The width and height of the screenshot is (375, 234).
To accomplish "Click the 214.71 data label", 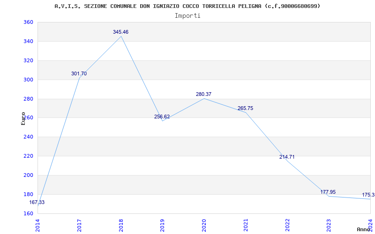I will coord(287,157).
